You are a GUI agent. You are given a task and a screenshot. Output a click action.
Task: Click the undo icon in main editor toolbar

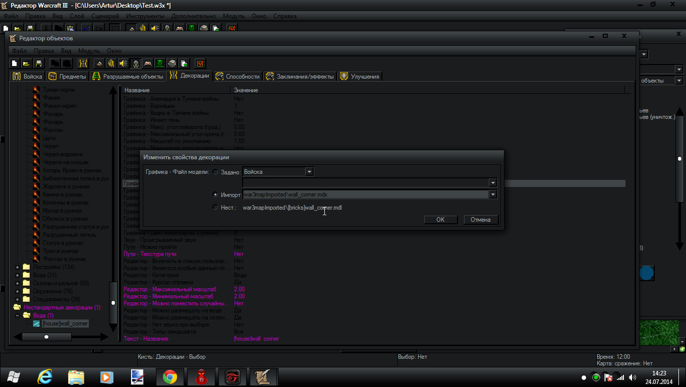click(x=87, y=28)
